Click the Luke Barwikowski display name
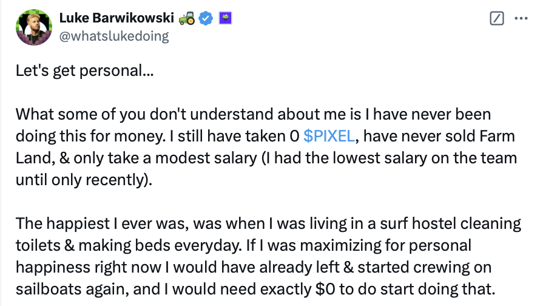Viewport: 543px width, 306px height. 116,18
